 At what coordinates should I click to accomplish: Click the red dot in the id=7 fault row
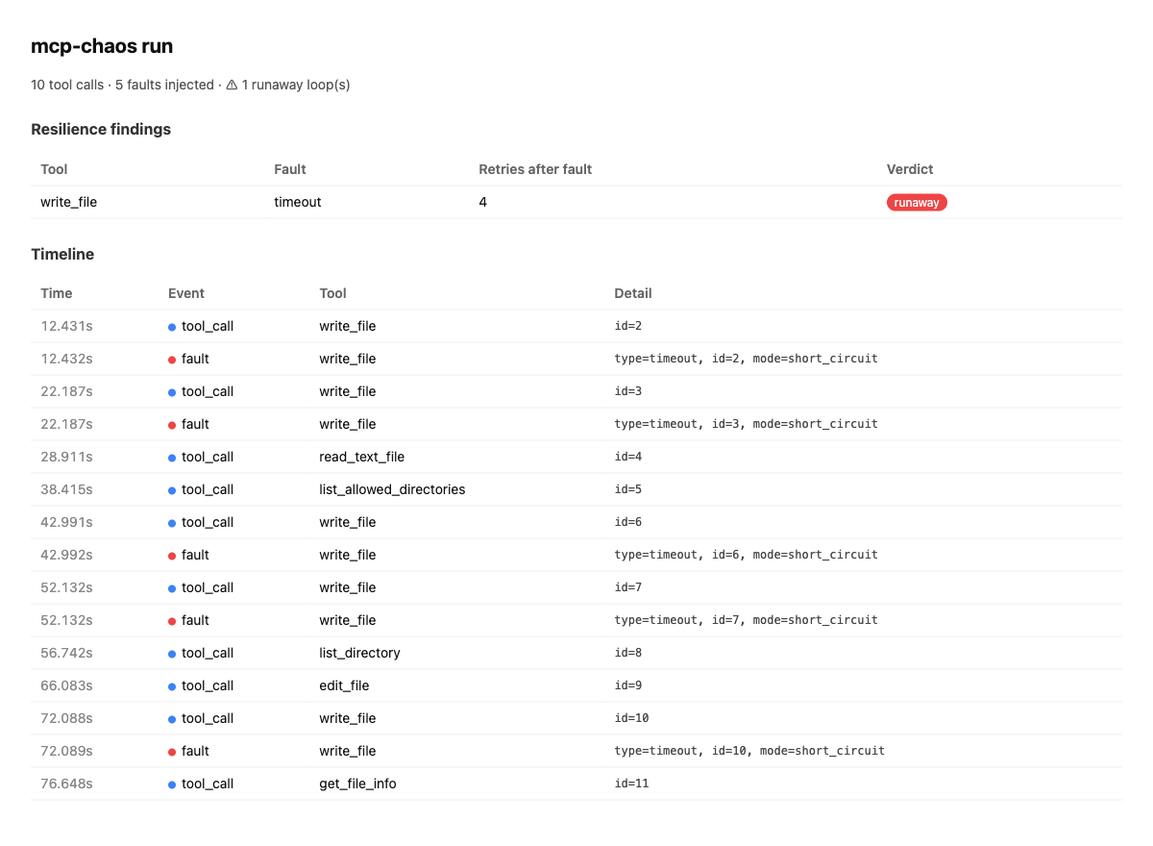172,621
